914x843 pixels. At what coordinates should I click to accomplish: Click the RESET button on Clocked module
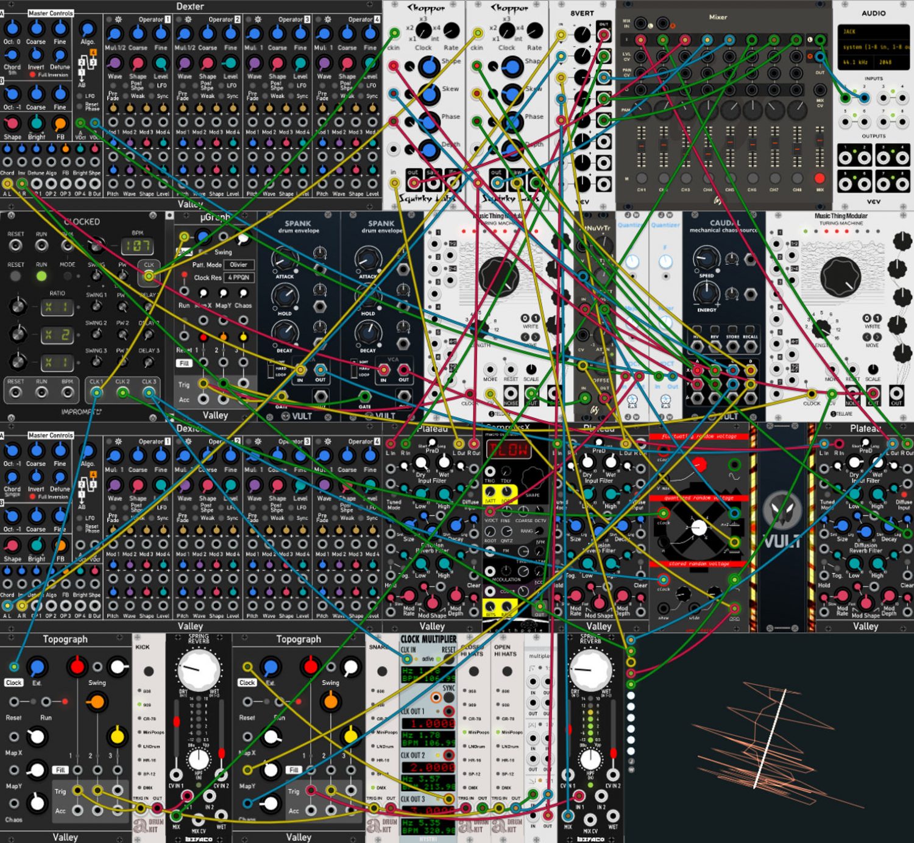[15, 276]
